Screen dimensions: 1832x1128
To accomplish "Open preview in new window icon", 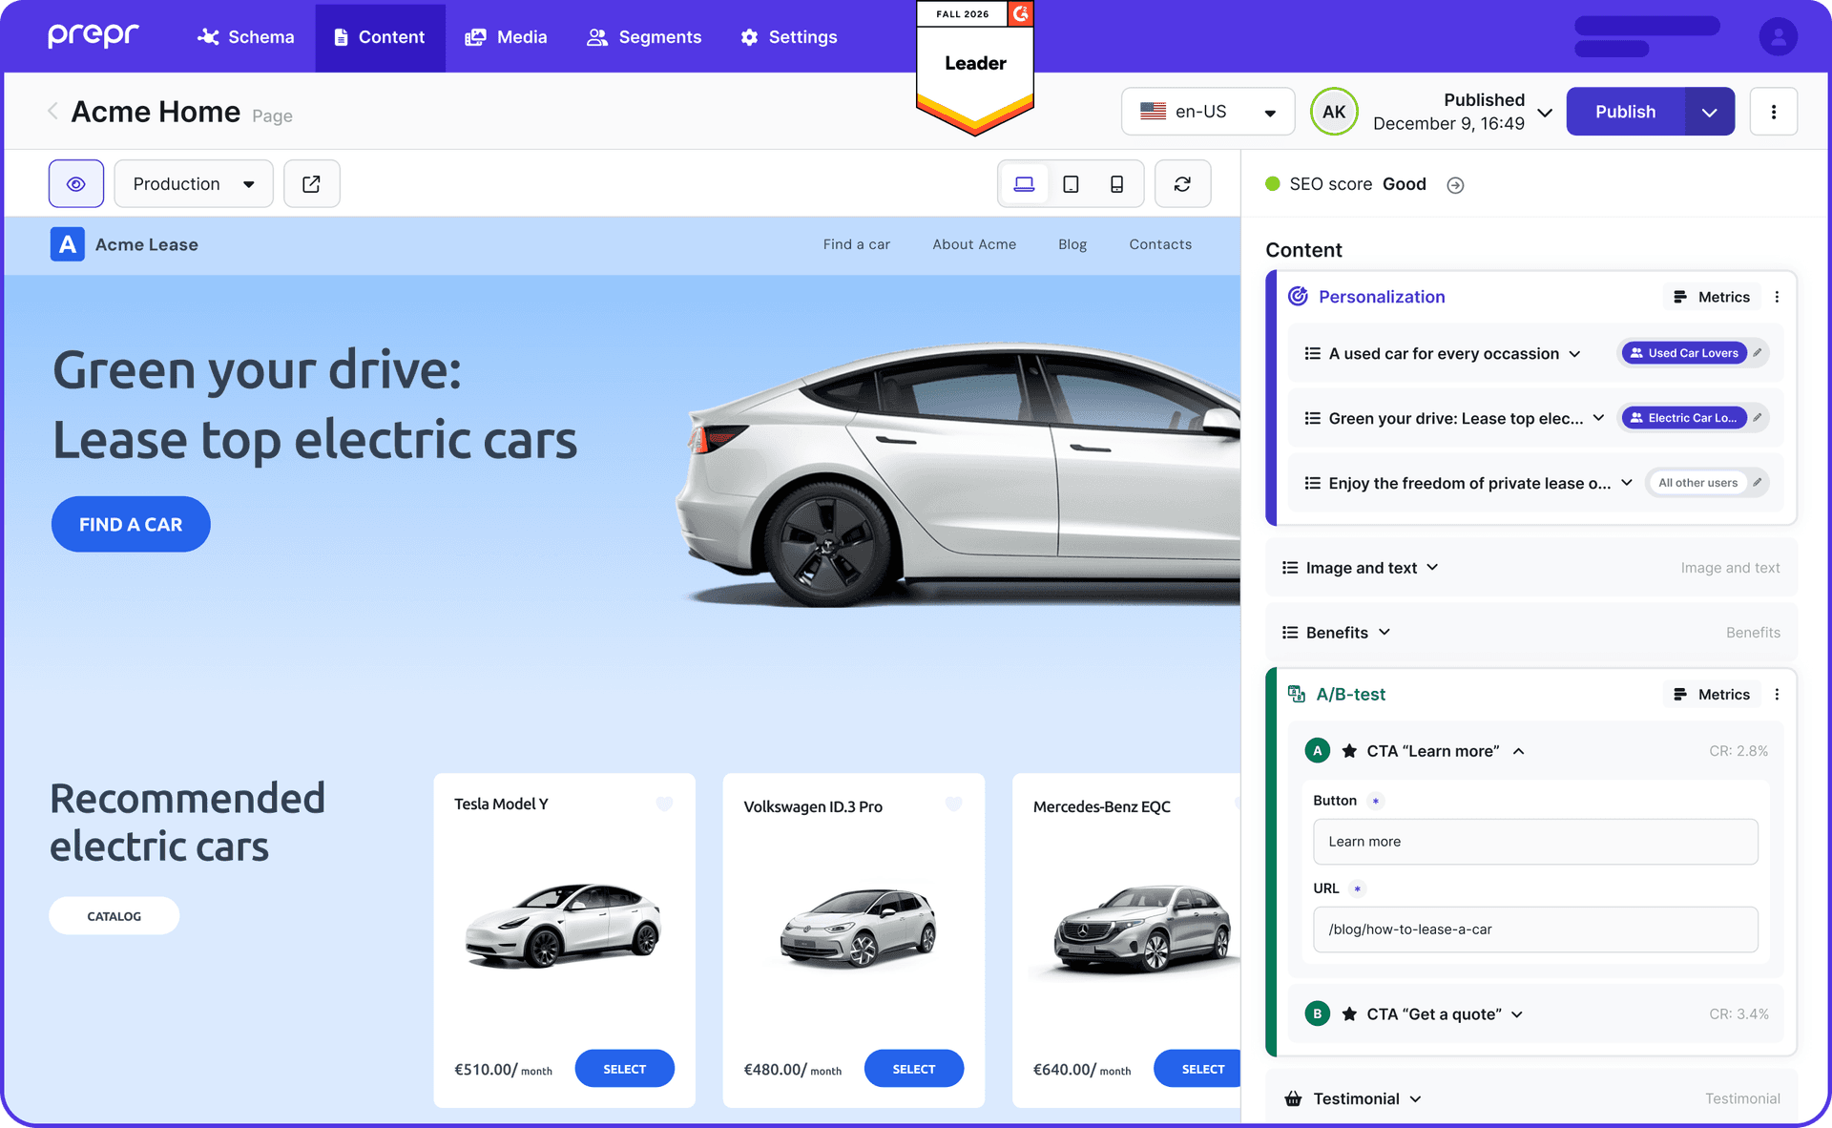I will pyautogui.click(x=311, y=183).
